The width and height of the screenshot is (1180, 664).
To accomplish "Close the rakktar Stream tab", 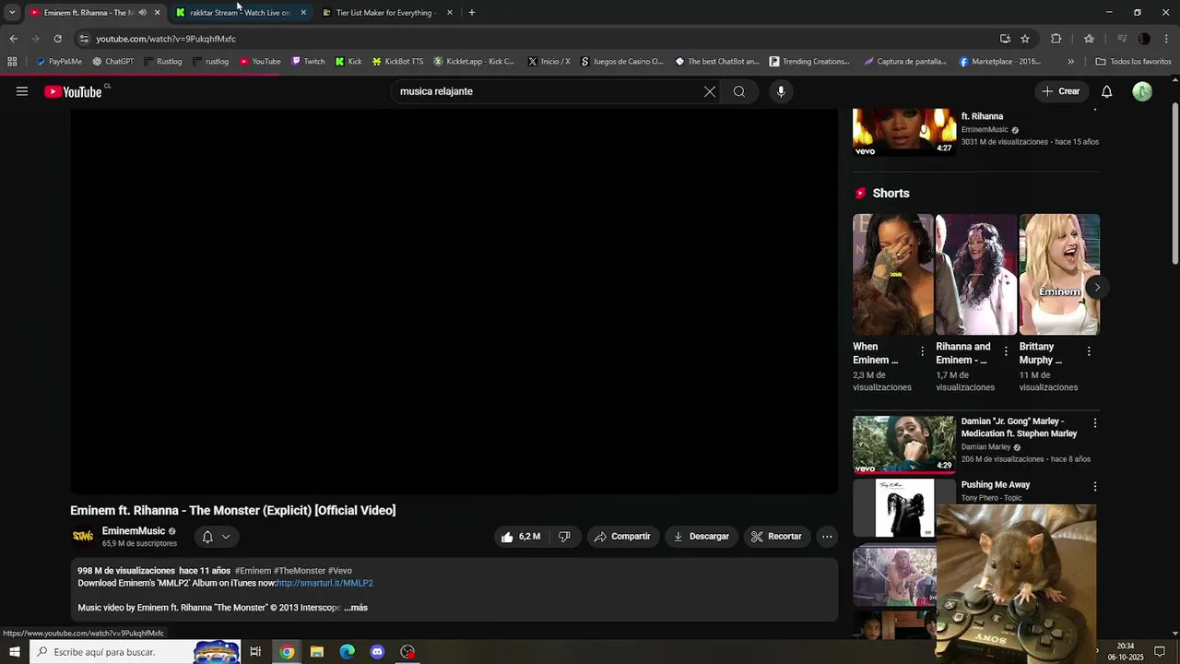I will pos(303,13).
